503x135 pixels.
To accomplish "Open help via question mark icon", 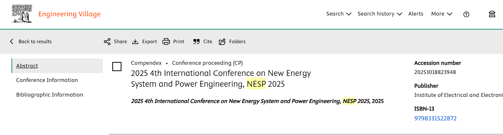I will pyautogui.click(x=466, y=14).
